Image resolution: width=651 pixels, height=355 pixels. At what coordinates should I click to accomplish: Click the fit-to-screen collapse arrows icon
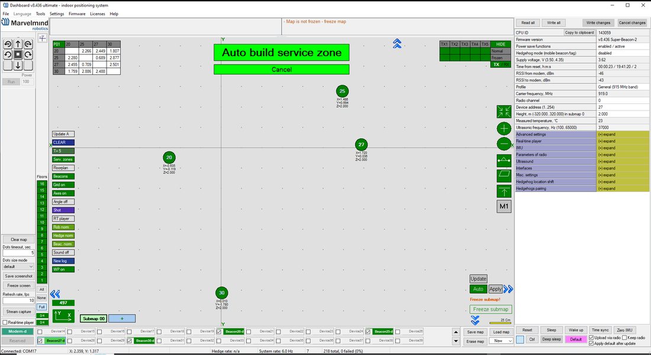coord(504,112)
